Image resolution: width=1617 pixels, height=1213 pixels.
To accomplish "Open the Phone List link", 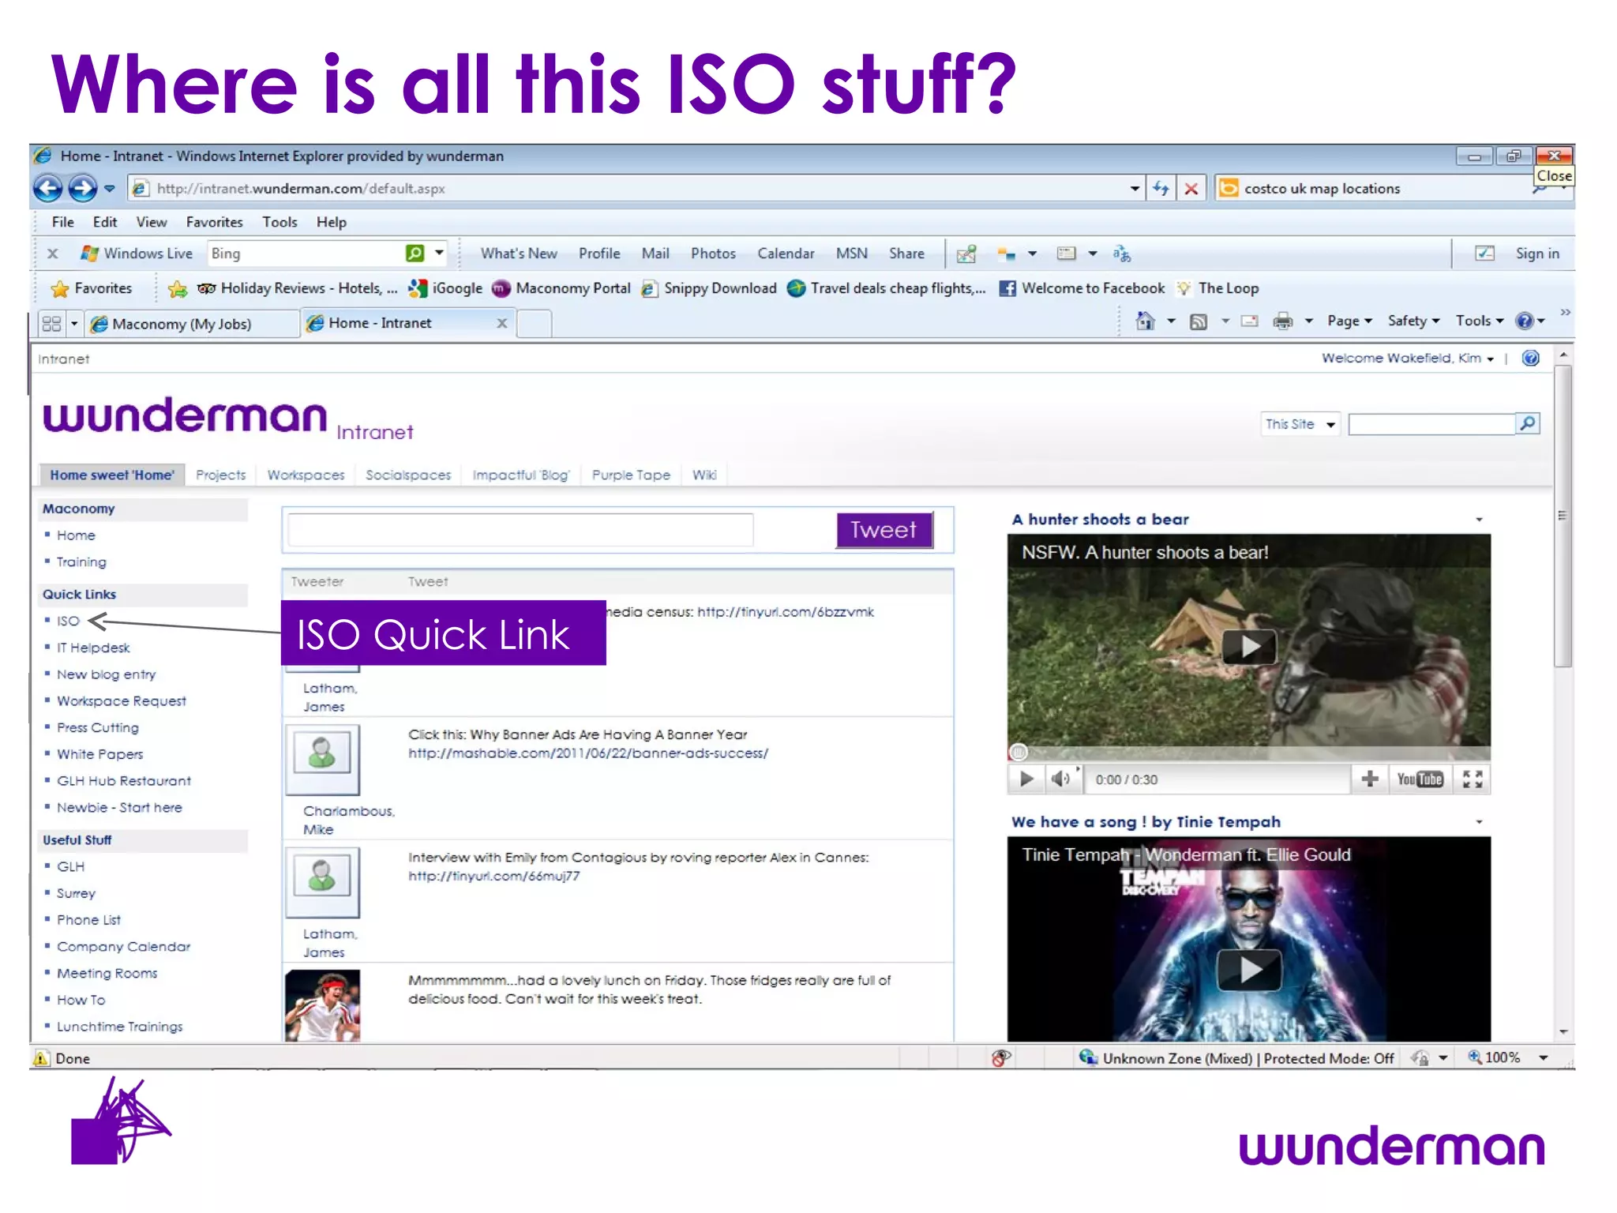I will [88, 920].
